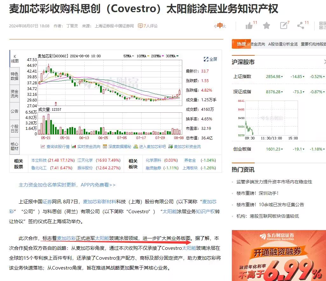Click 上海证券报·中国证券网 source link
The width and height of the screenshot is (326, 281).
tap(114, 26)
